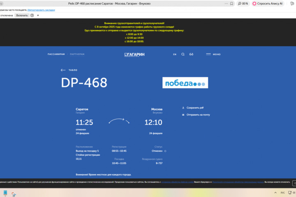
Task: Switch to Пассажирам section
Action: click(x=56, y=54)
